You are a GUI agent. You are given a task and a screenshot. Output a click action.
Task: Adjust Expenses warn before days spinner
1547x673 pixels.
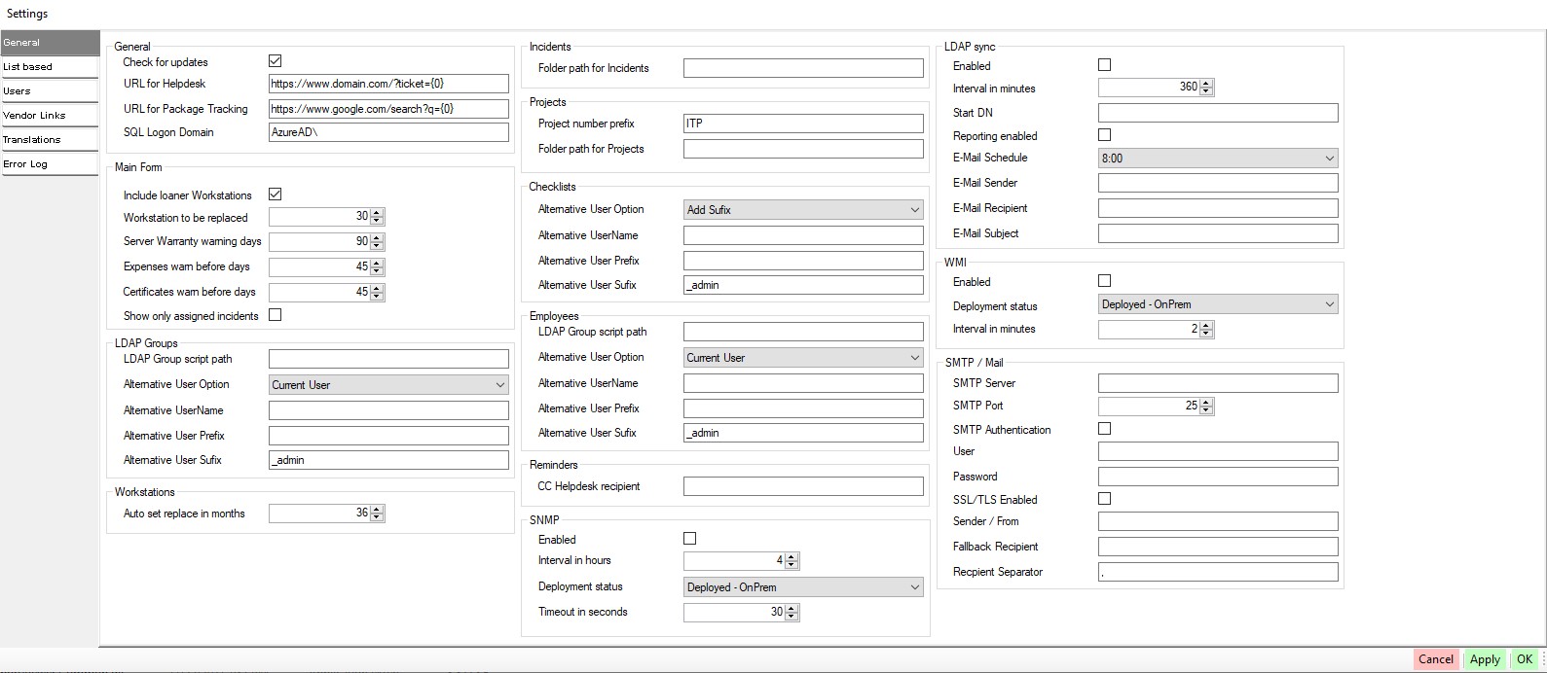327,266
